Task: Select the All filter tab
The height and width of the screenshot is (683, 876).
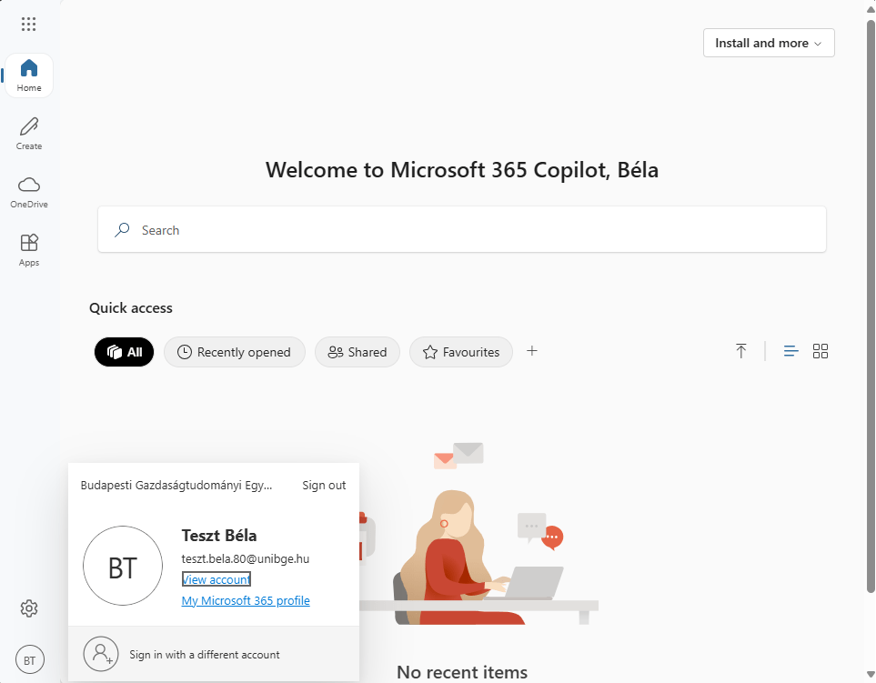Action: (125, 352)
